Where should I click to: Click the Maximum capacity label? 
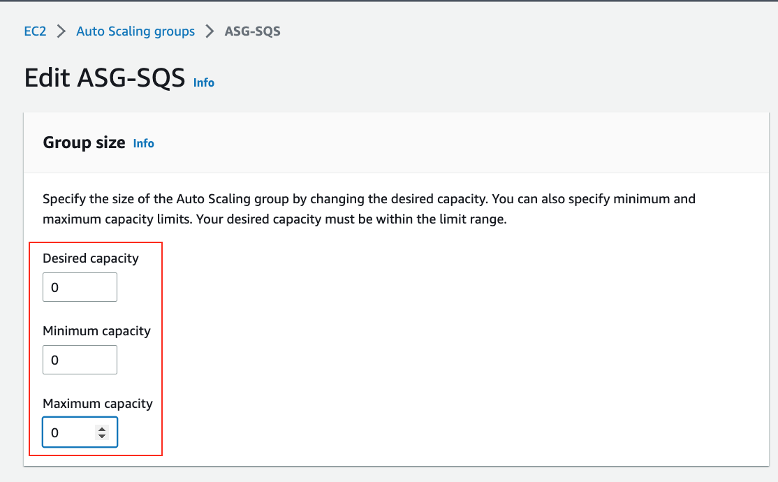click(x=98, y=404)
